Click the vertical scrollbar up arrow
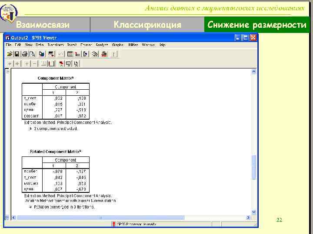This screenshot has height=234, width=313. [x=254, y=71]
